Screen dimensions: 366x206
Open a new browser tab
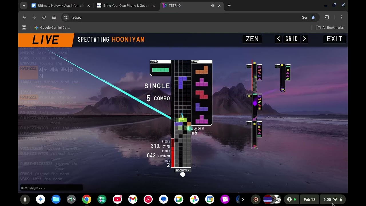point(229,5)
